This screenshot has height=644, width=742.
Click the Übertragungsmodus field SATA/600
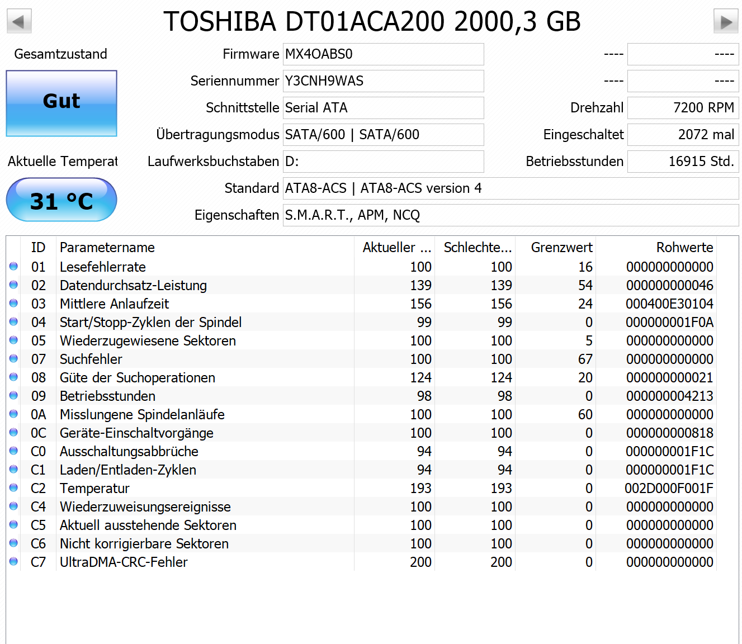pos(383,135)
